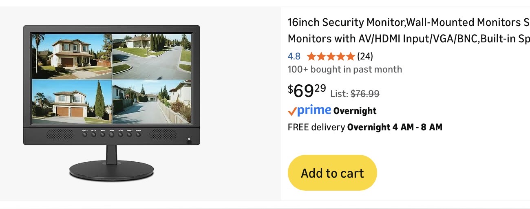
Task: Click the top-right driveway camera view
Action: [x=152, y=56]
